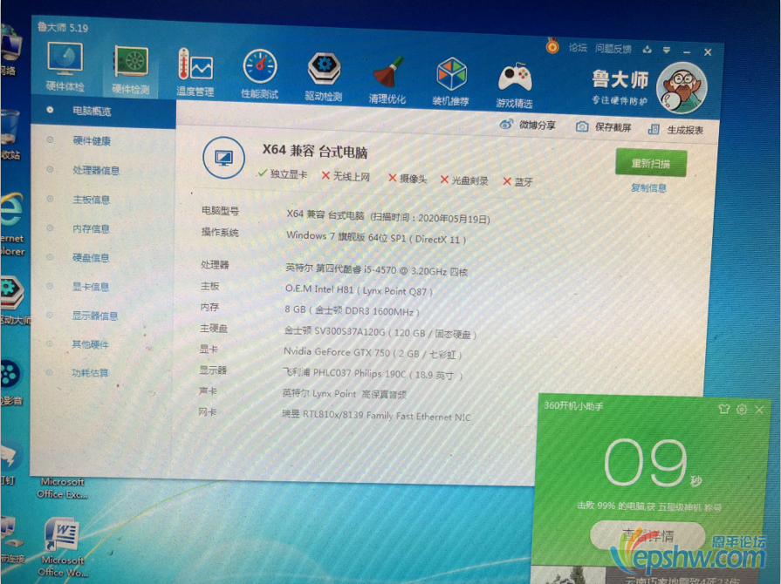Image resolution: width=781 pixels, height=584 pixels.
Task: Open the 论坛 forum link
Action: click(x=578, y=47)
